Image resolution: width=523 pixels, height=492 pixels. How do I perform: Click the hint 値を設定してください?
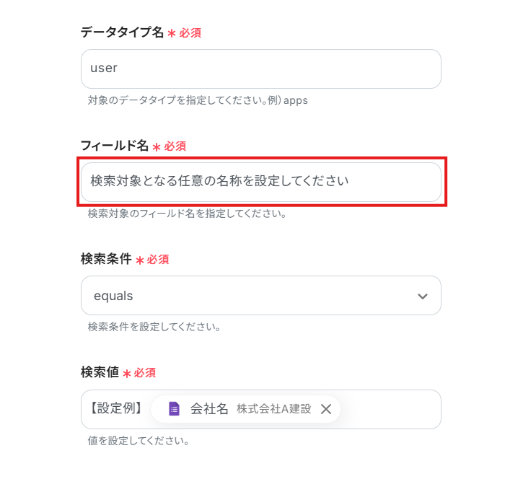(x=139, y=440)
